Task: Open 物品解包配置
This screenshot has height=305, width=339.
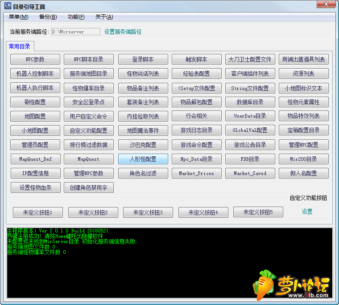Action: [x=197, y=102]
